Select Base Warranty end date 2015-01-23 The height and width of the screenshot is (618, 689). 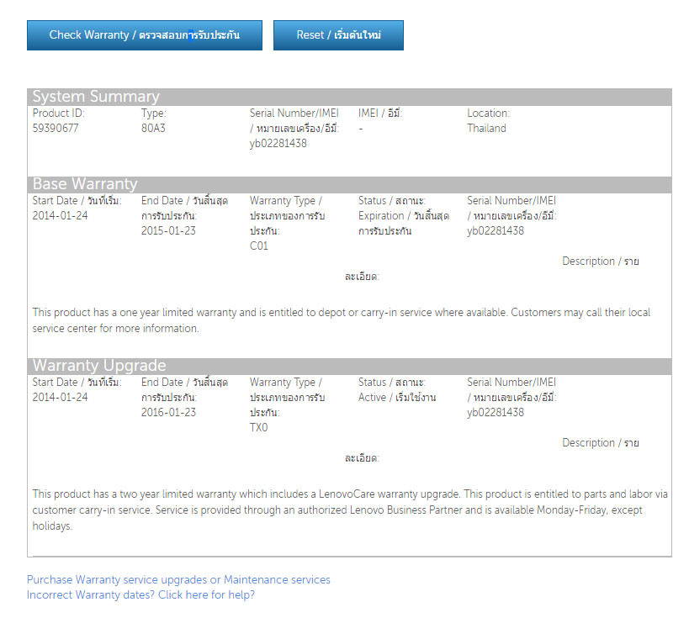point(168,231)
